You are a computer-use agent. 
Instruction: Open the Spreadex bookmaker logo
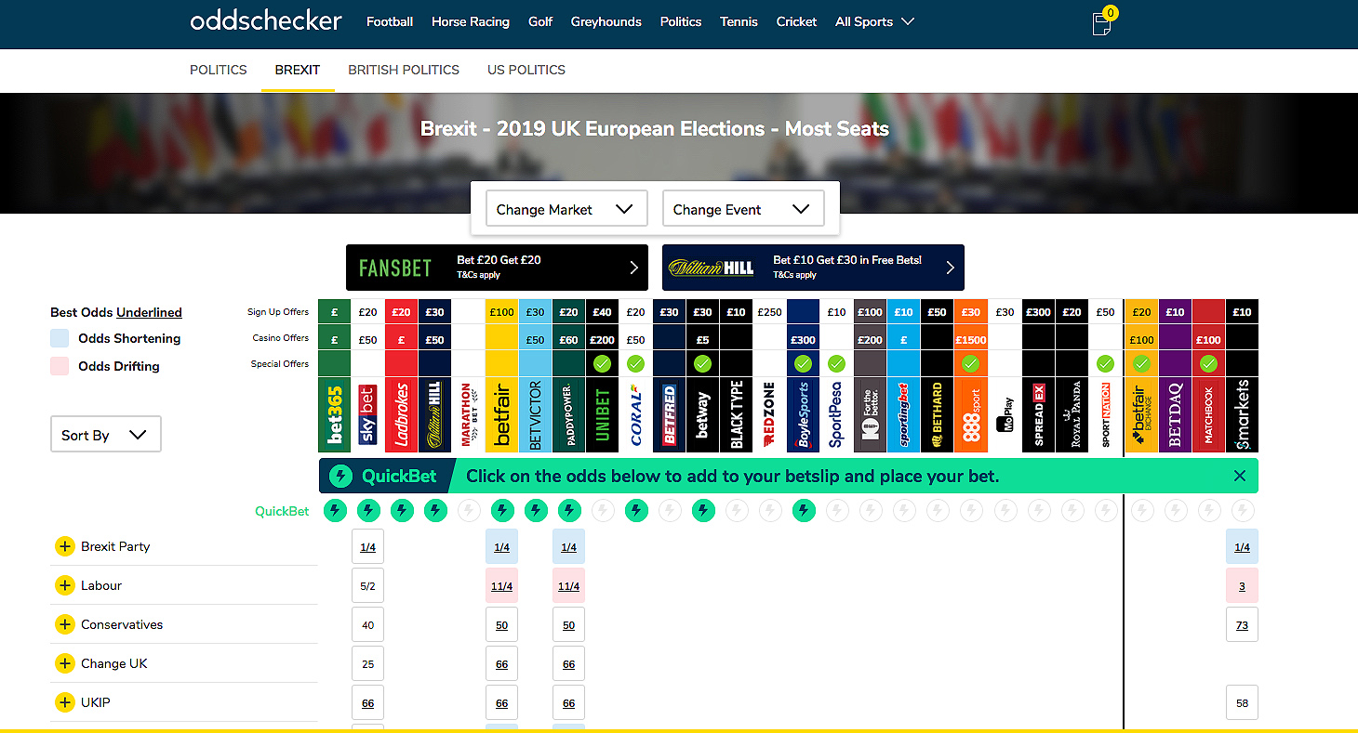click(x=1039, y=414)
